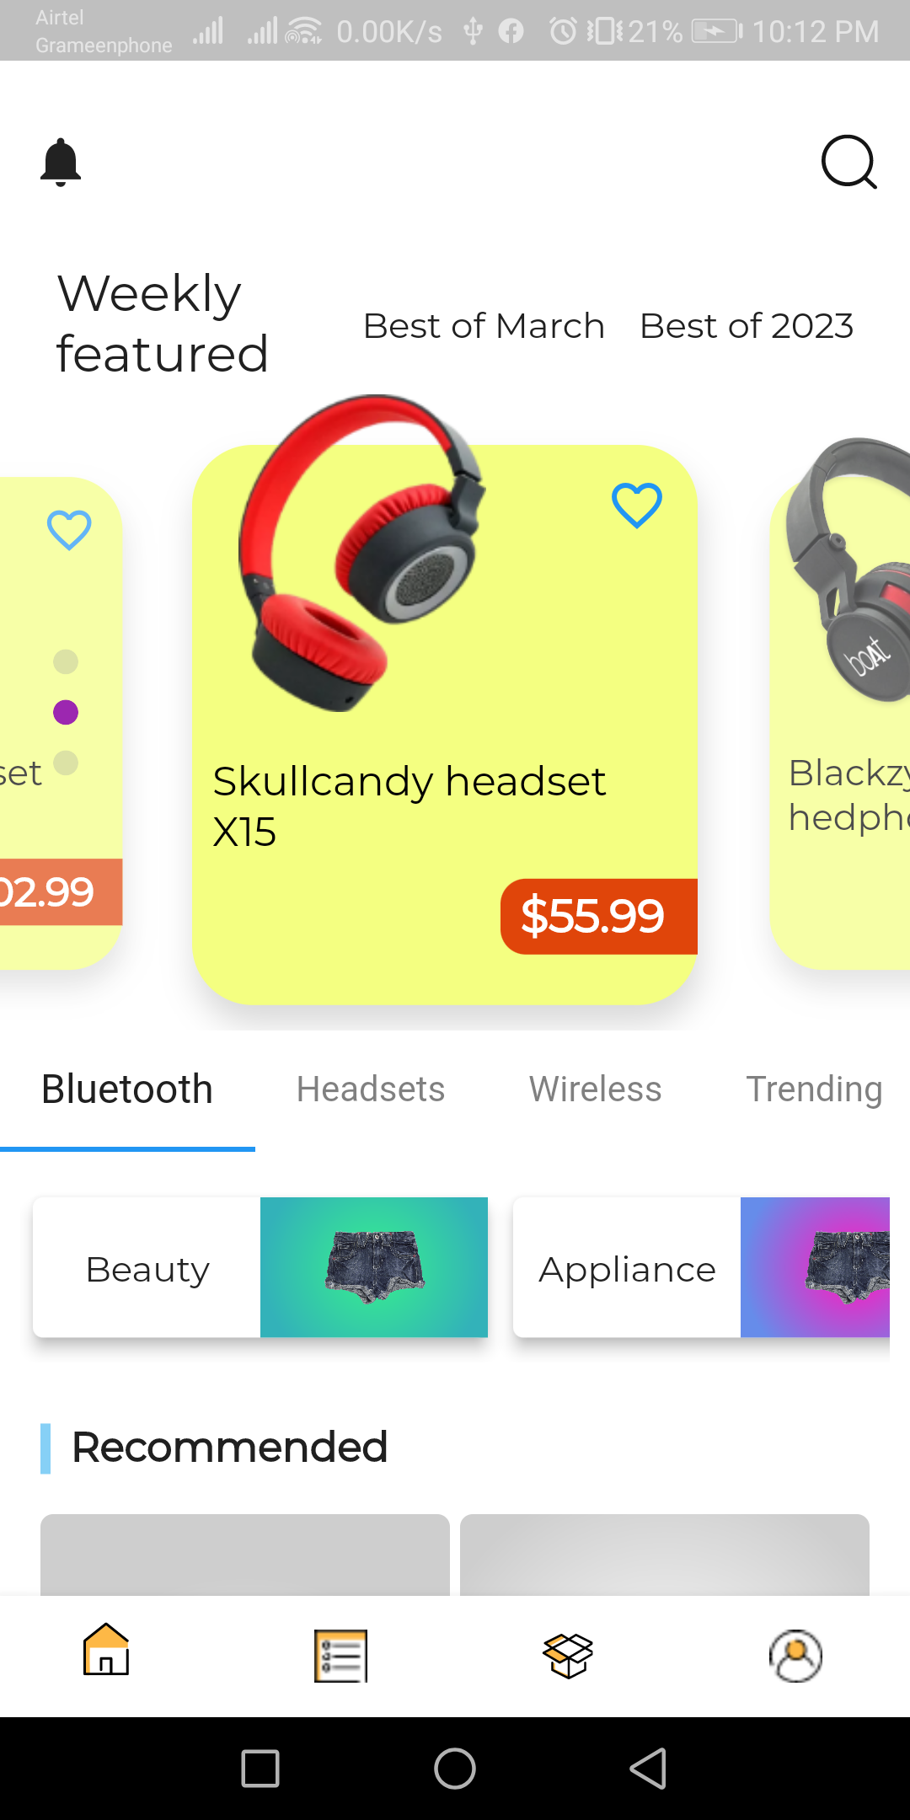Select the Wireless category tab
This screenshot has width=910, height=1820.
[x=595, y=1089]
